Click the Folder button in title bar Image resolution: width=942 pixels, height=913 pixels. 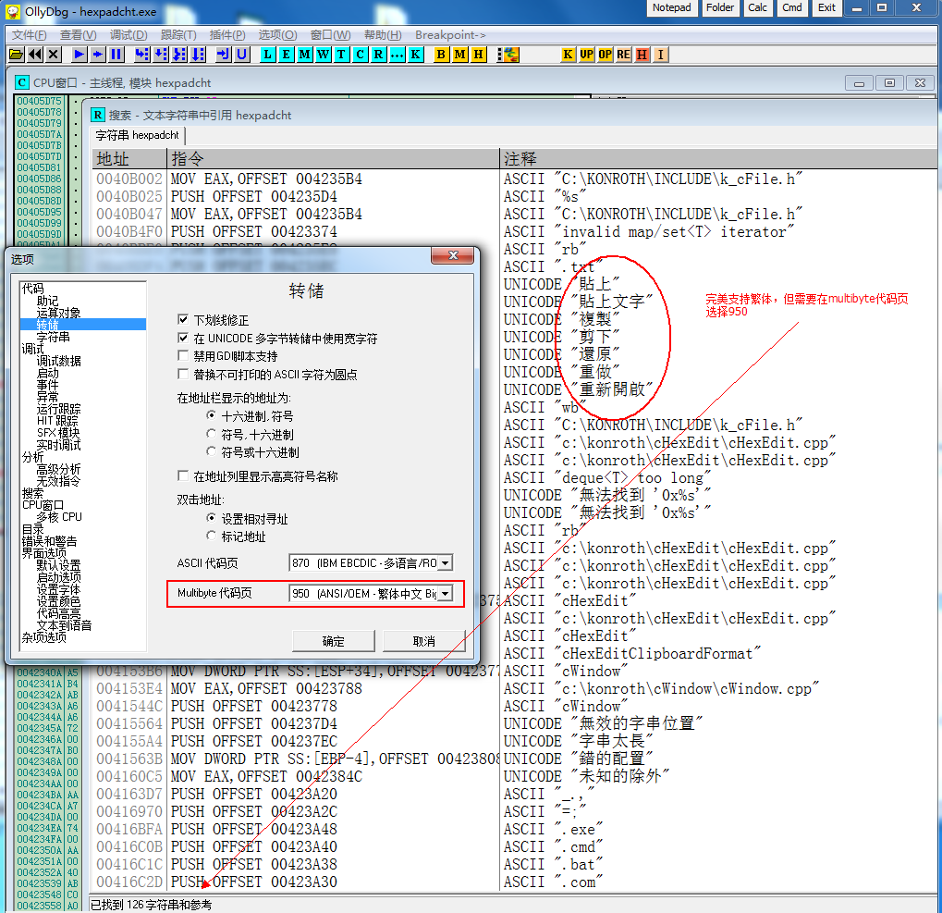point(720,7)
